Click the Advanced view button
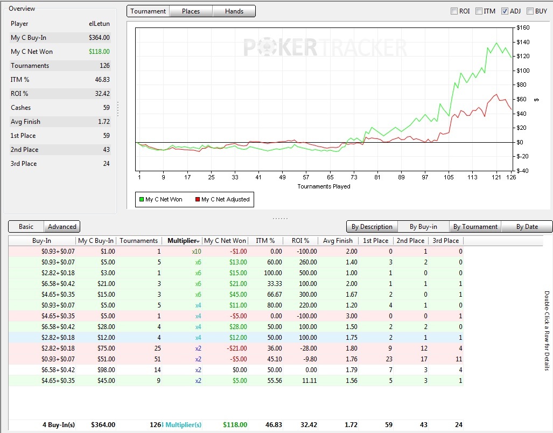Screen dimensions: 553x433 62,227
